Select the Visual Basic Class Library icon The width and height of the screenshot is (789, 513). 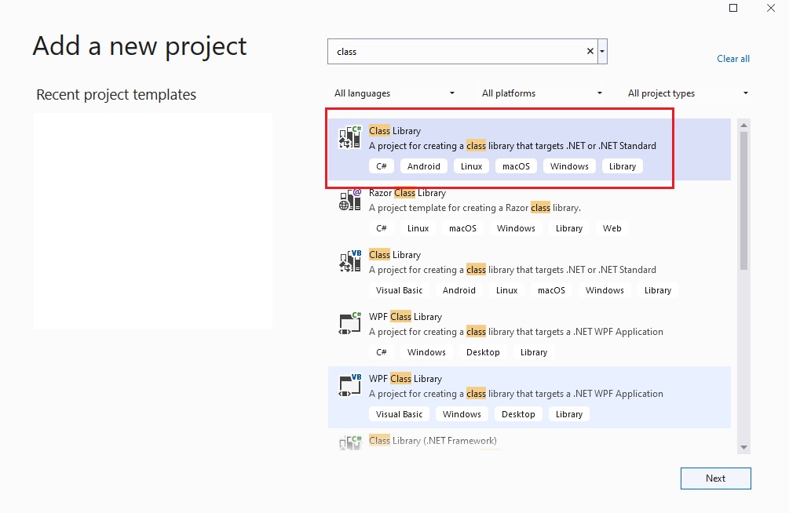point(350,261)
